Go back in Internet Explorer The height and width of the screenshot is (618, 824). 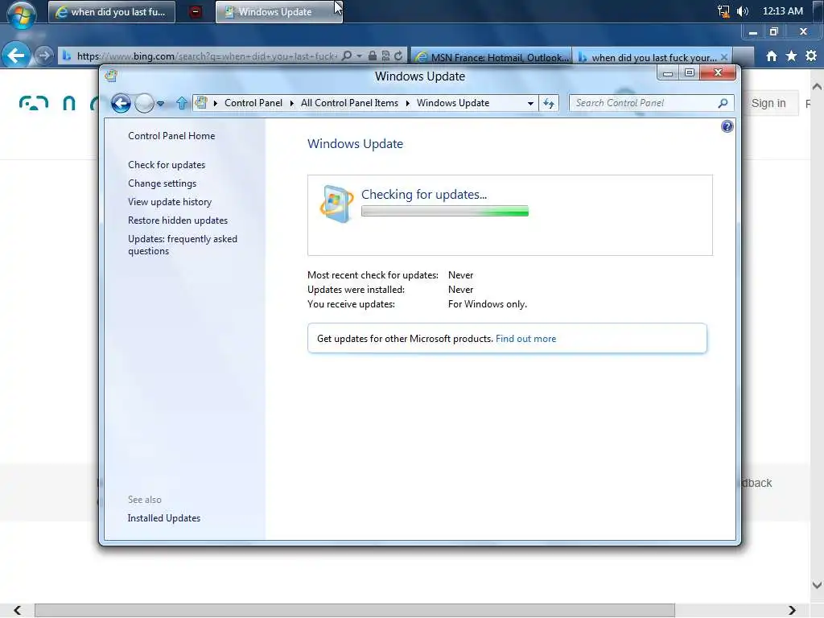pyautogui.click(x=16, y=56)
